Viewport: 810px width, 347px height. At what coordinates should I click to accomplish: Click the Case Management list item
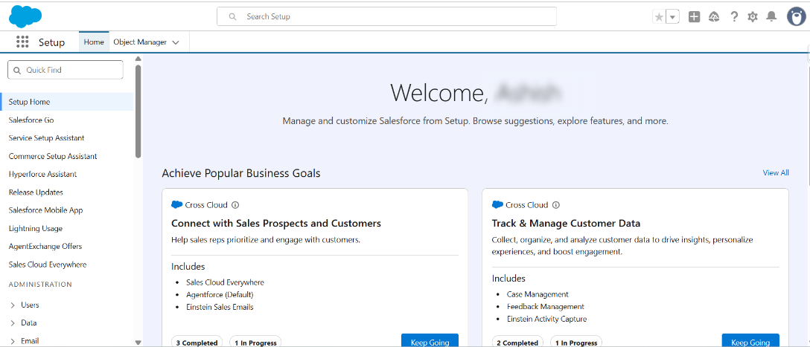click(538, 294)
